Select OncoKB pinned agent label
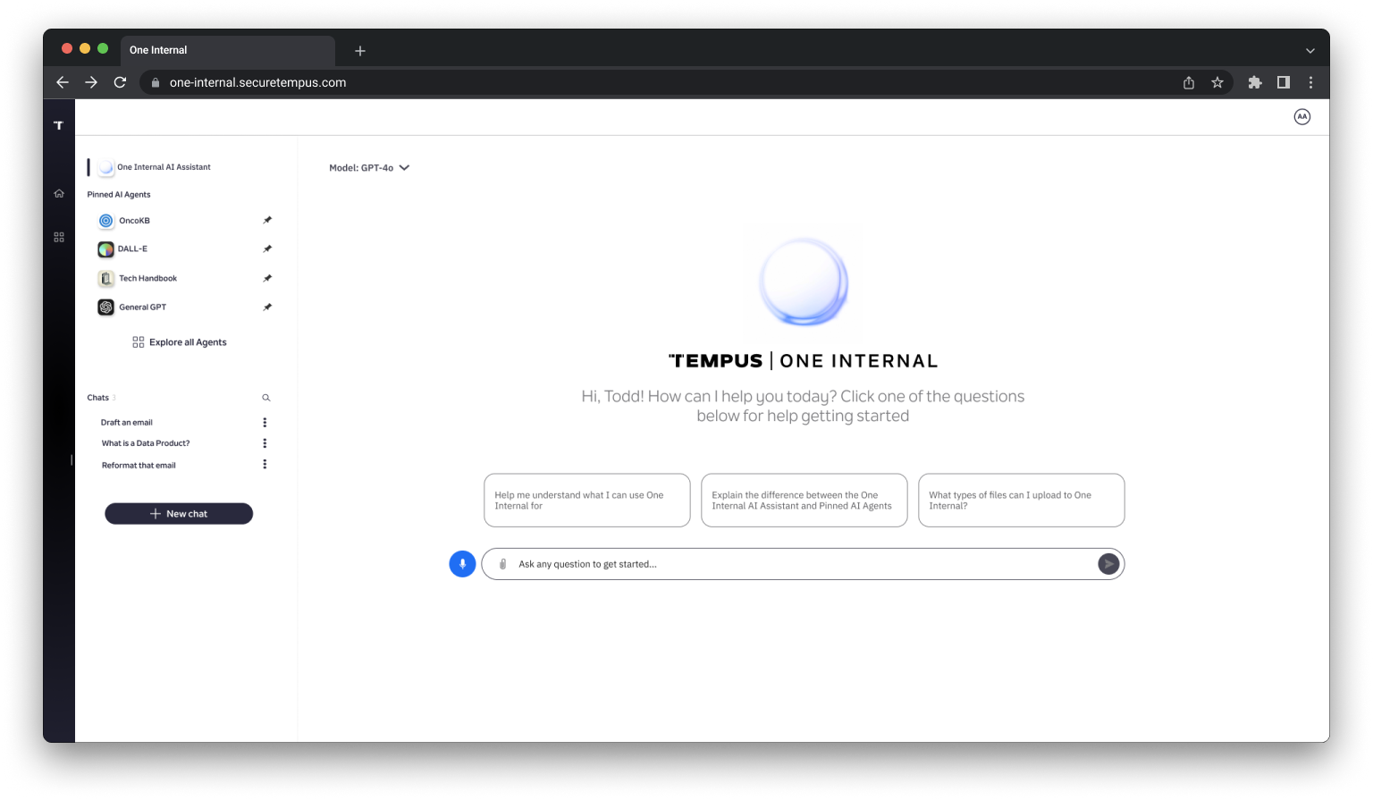The height and width of the screenshot is (800, 1373). point(134,221)
